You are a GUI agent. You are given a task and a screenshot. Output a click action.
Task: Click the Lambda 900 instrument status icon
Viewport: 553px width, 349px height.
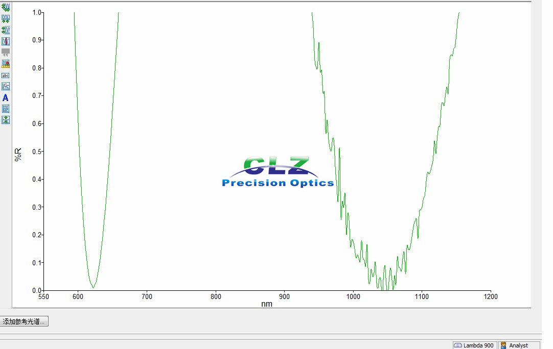click(459, 345)
